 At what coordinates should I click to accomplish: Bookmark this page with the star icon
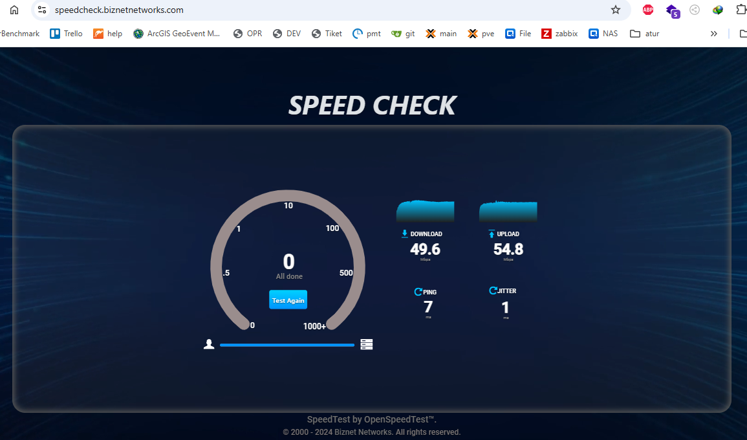click(616, 10)
